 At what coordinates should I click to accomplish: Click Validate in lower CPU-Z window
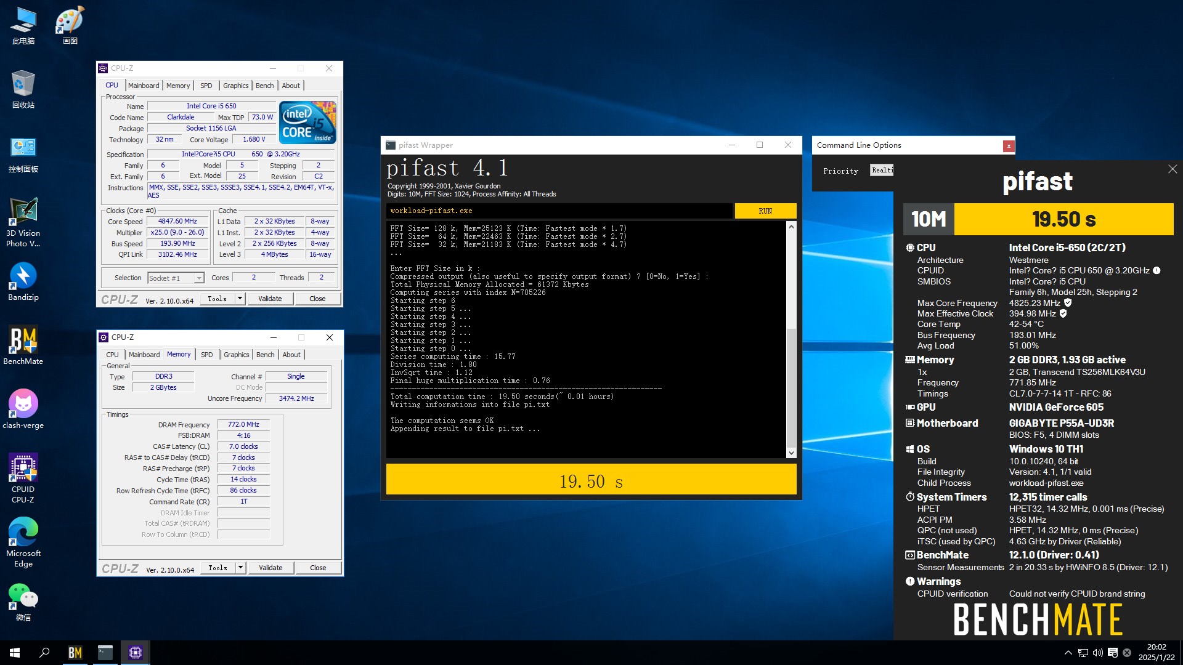pyautogui.click(x=270, y=568)
